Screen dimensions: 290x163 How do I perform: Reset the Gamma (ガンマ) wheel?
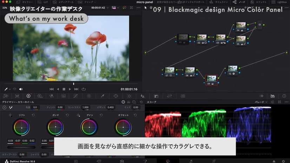(x=67, y=115)
